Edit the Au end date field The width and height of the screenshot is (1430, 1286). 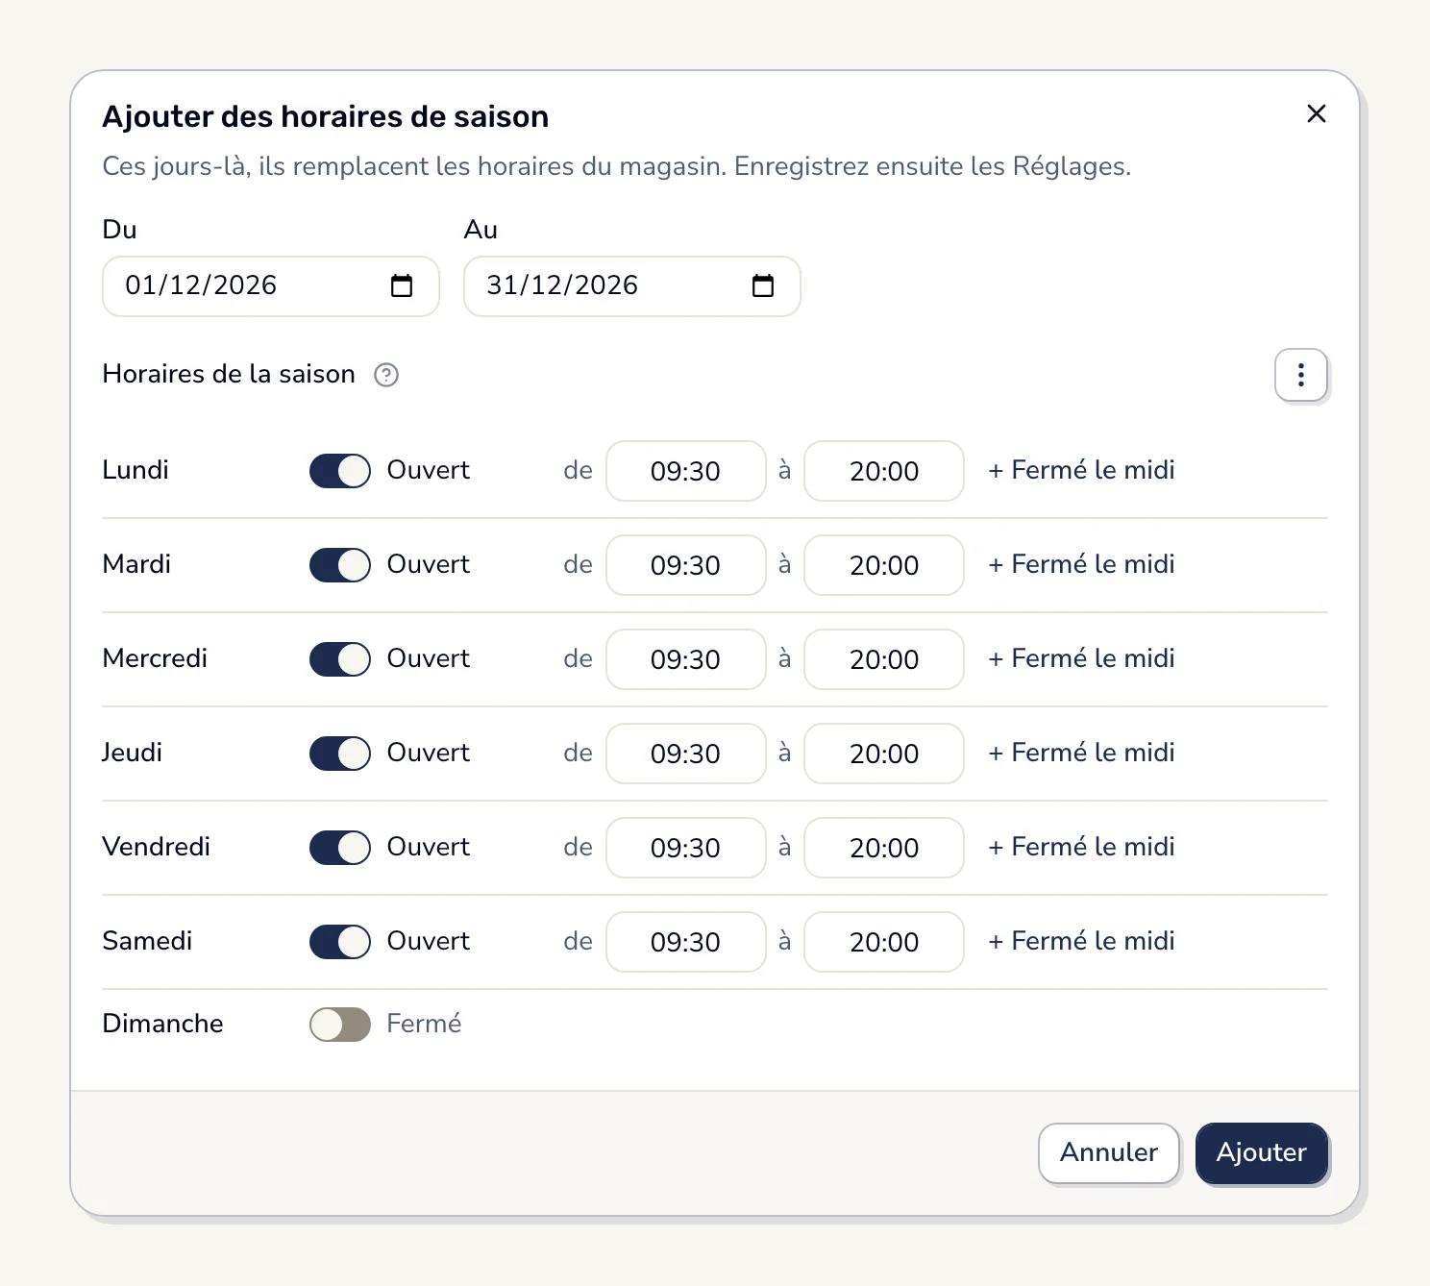[x=632, y=286]
